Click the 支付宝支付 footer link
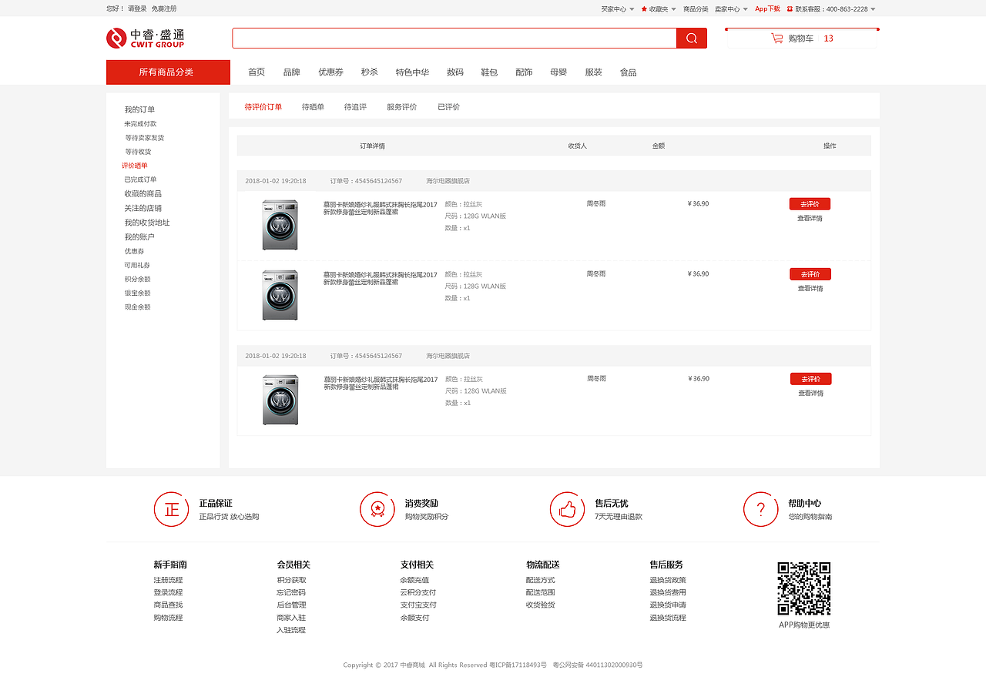 tap(418, 605)
